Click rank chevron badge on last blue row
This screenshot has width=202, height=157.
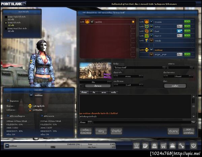(151, 55)
